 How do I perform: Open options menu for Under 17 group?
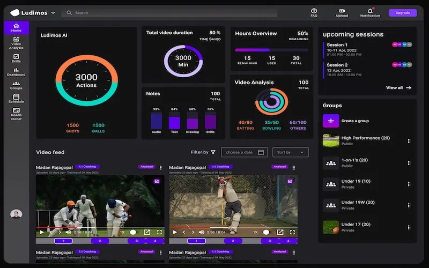click(409, 227)
